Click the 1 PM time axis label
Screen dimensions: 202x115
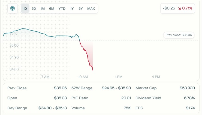coord(119,77)
